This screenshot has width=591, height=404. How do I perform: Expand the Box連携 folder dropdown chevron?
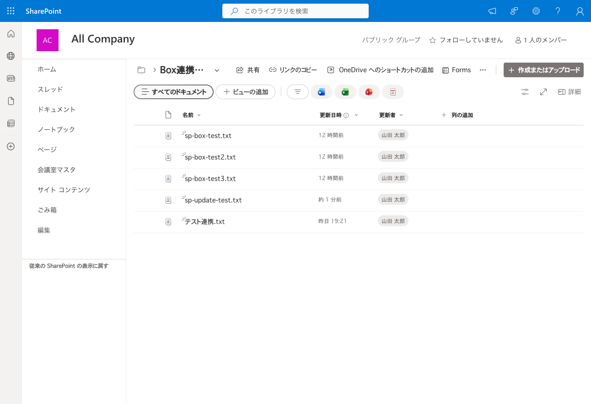217,70
